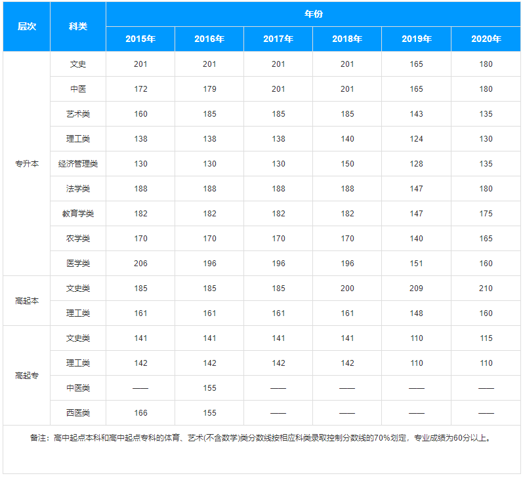Click the 166 score in 西医类 row

tap(140, 413)
